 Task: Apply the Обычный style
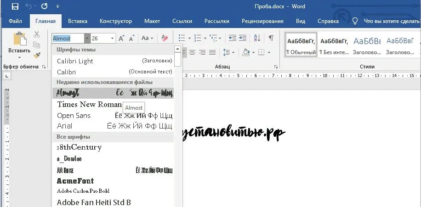click(301, 45)
